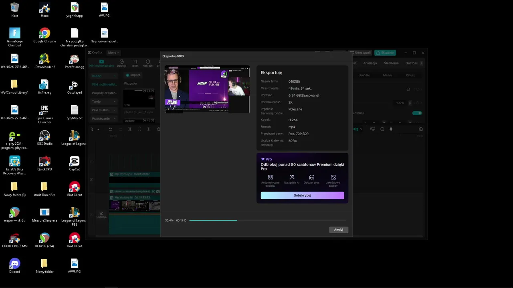The image size is (513, 288).
Task: Click the trim right bracket tool
Action: coord(149,129)
